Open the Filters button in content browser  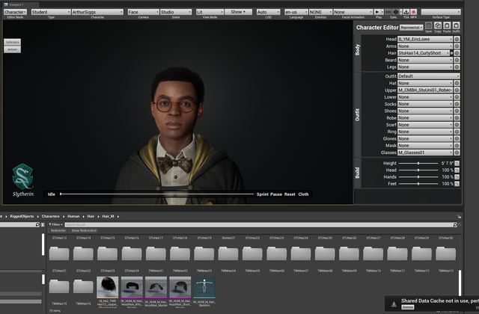(x=55, y=224)
